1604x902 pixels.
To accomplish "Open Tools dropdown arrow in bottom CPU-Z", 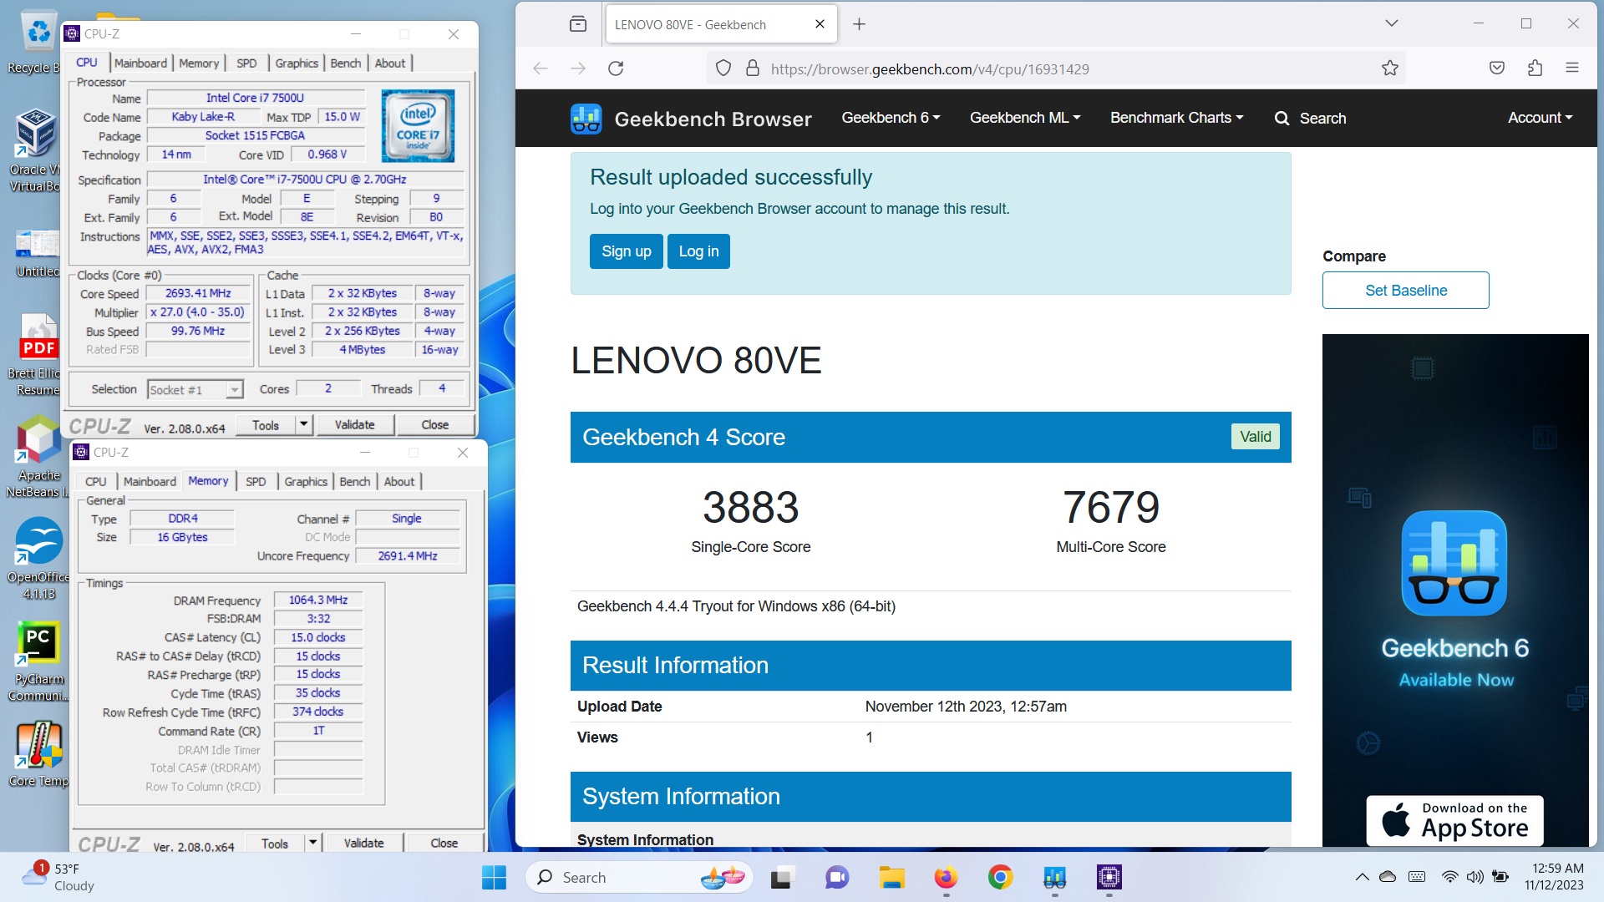I will click(x=313, y=844).
